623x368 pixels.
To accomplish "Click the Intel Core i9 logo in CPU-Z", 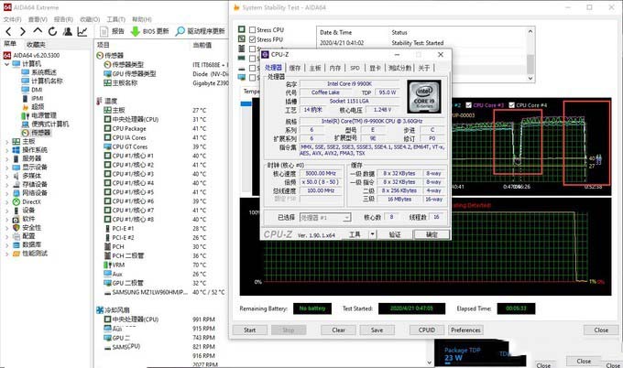I will click(424, 97).
